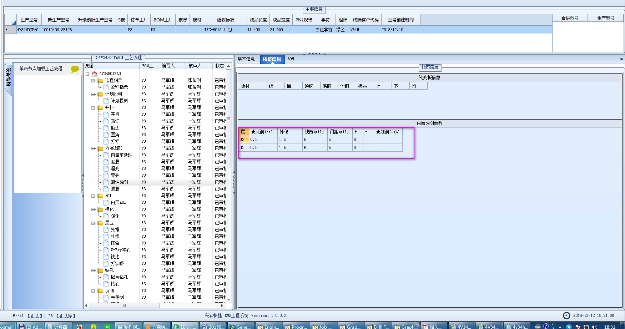Click the IPC-6012 II级 cell
The height and width of the screenshot is (329, 625).
pos(225,30)
